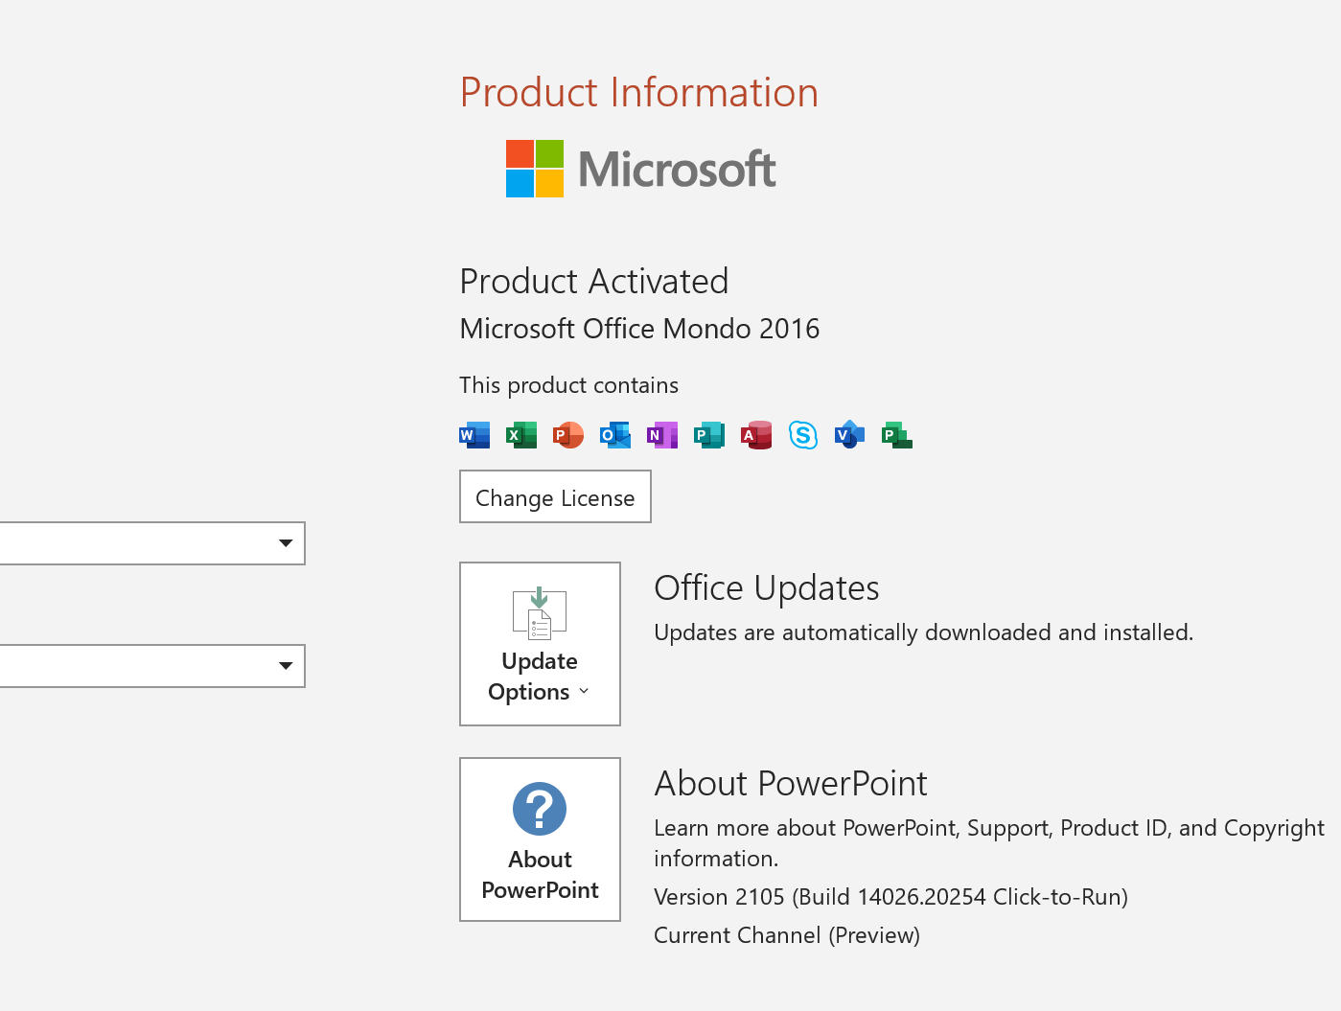The width and height of the screenshot is (1341, 1011).
Task: Click the PowerPoint app icon
Action: (x=568, y=435)
